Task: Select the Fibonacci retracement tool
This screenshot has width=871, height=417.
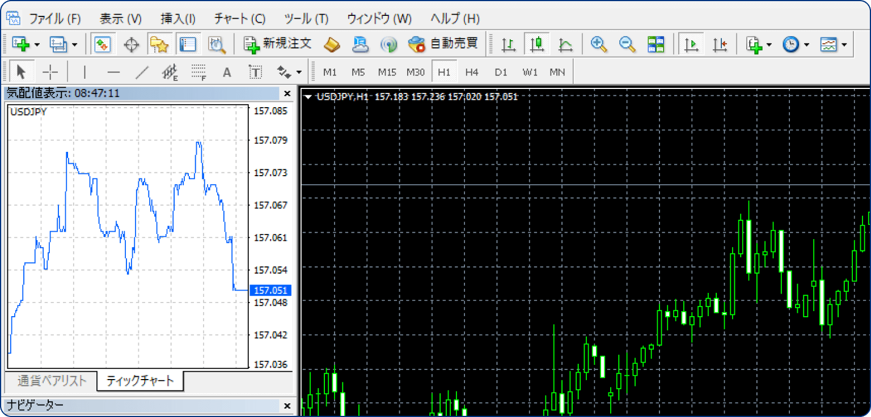Action: [198, 72]
